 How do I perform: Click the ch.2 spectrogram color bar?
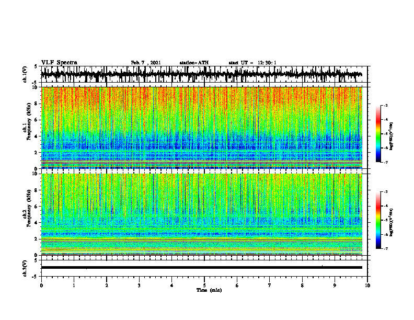coord(378,220)
